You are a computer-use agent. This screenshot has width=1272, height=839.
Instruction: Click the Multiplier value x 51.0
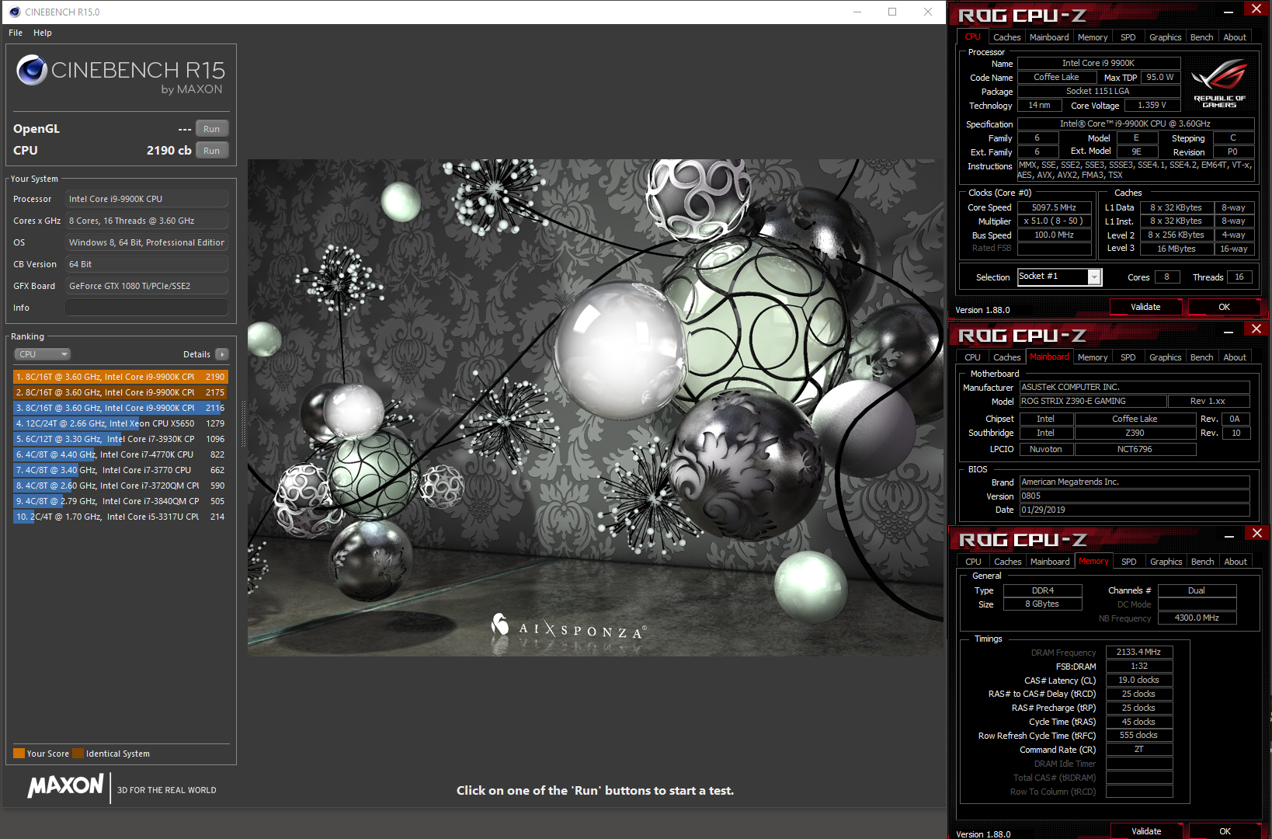click(1054, 221)
